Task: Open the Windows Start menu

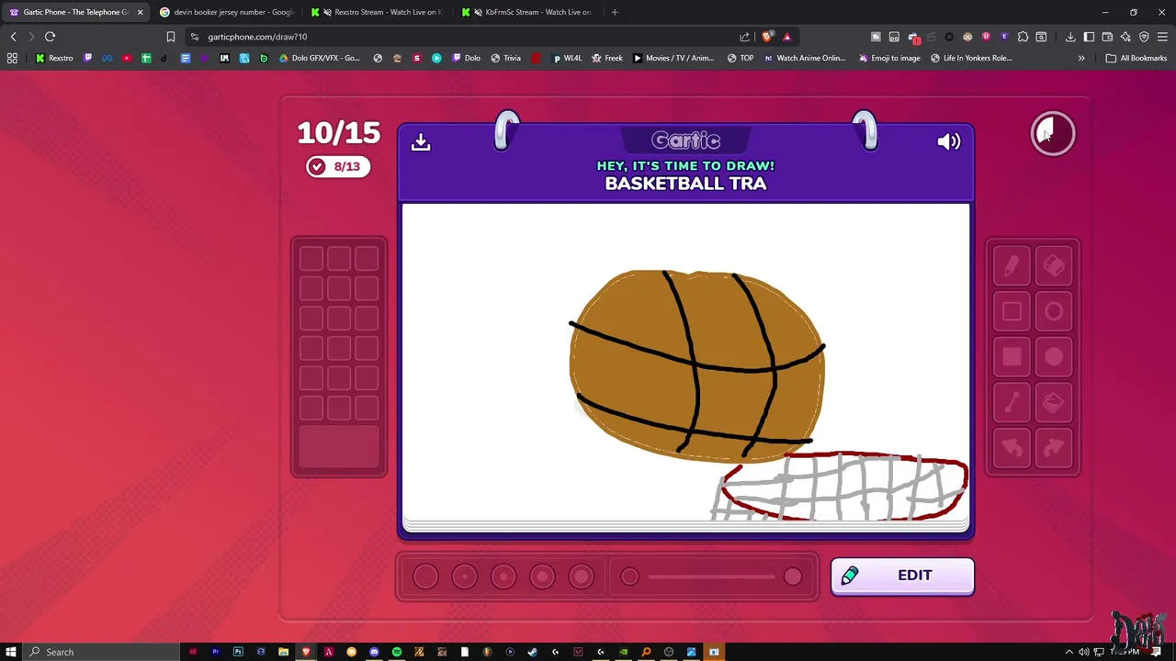Action: coord(11,652)
